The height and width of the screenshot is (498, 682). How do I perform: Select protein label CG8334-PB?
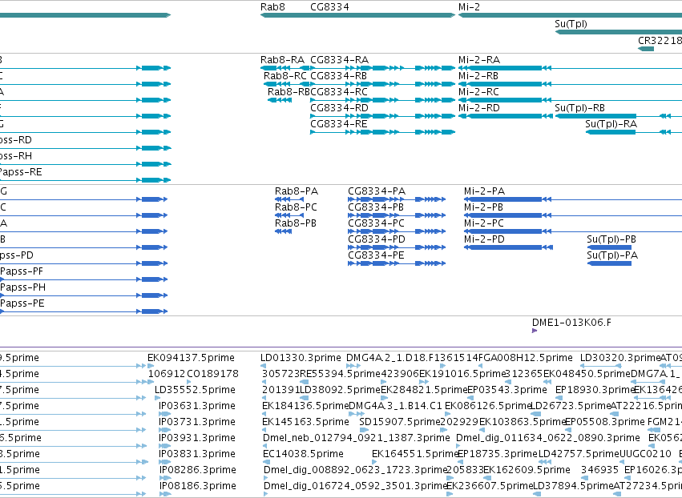tap(376, 207)
